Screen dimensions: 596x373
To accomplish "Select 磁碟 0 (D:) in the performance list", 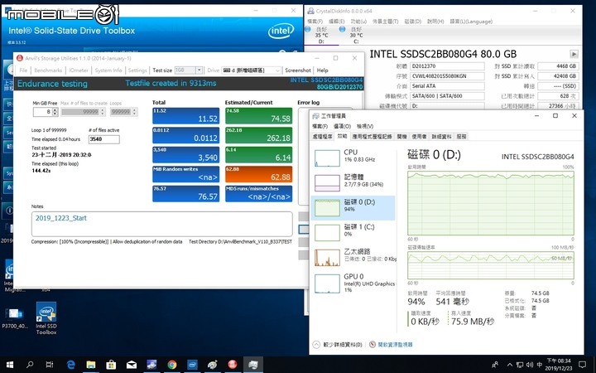I will 353,207.
